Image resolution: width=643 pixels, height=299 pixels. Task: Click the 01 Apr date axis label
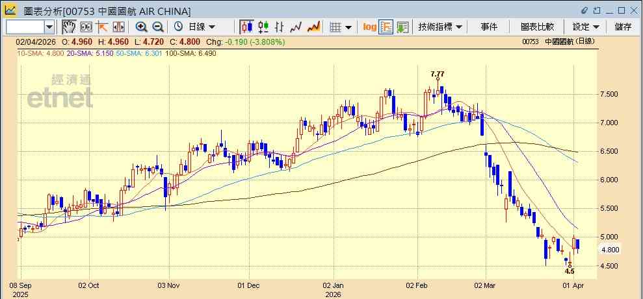click(x=574, y=285)
